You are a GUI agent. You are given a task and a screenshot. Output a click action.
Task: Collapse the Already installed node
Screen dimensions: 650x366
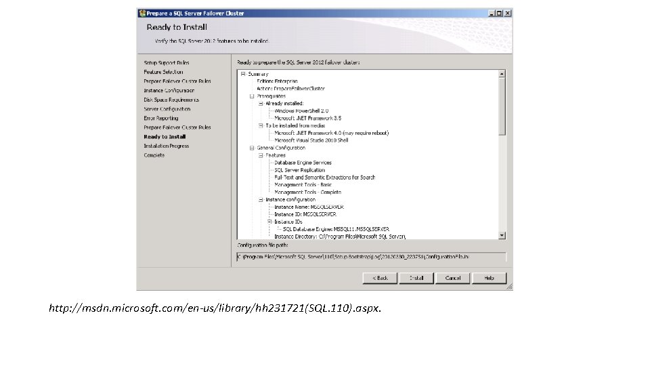[x=261, y=103]
